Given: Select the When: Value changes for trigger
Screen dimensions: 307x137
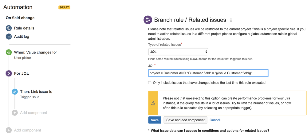Looking at the screenshot, I should click(35, 53).
